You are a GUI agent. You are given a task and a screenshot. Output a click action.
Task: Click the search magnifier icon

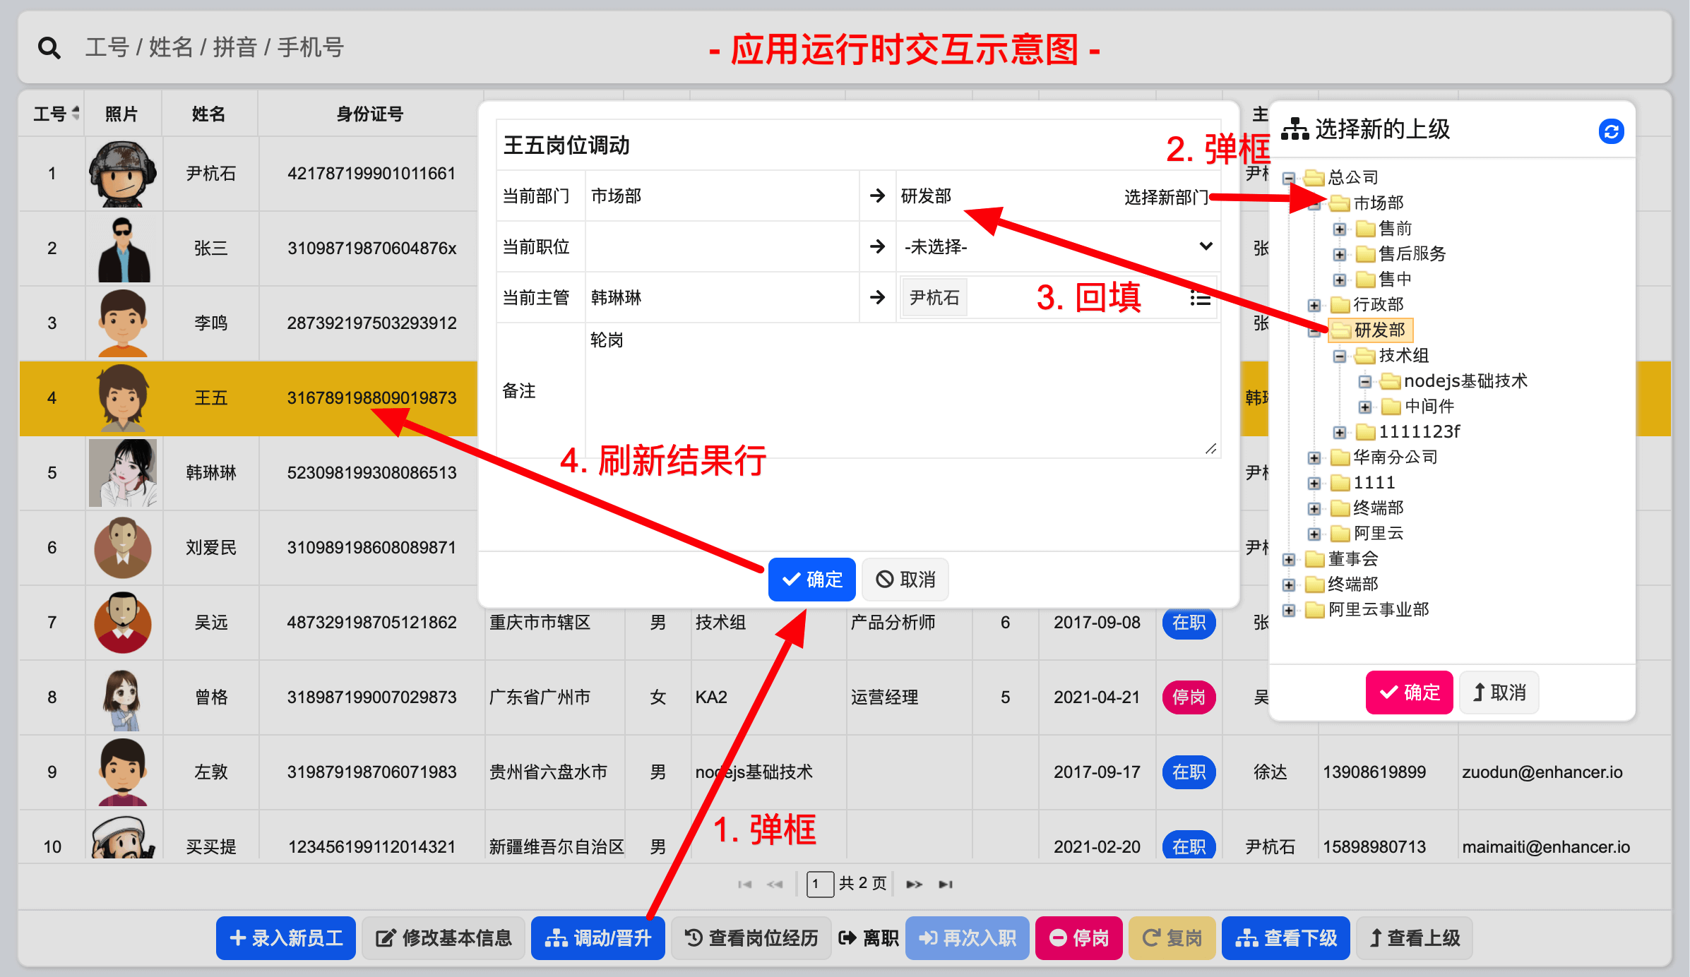coord(49,48)
